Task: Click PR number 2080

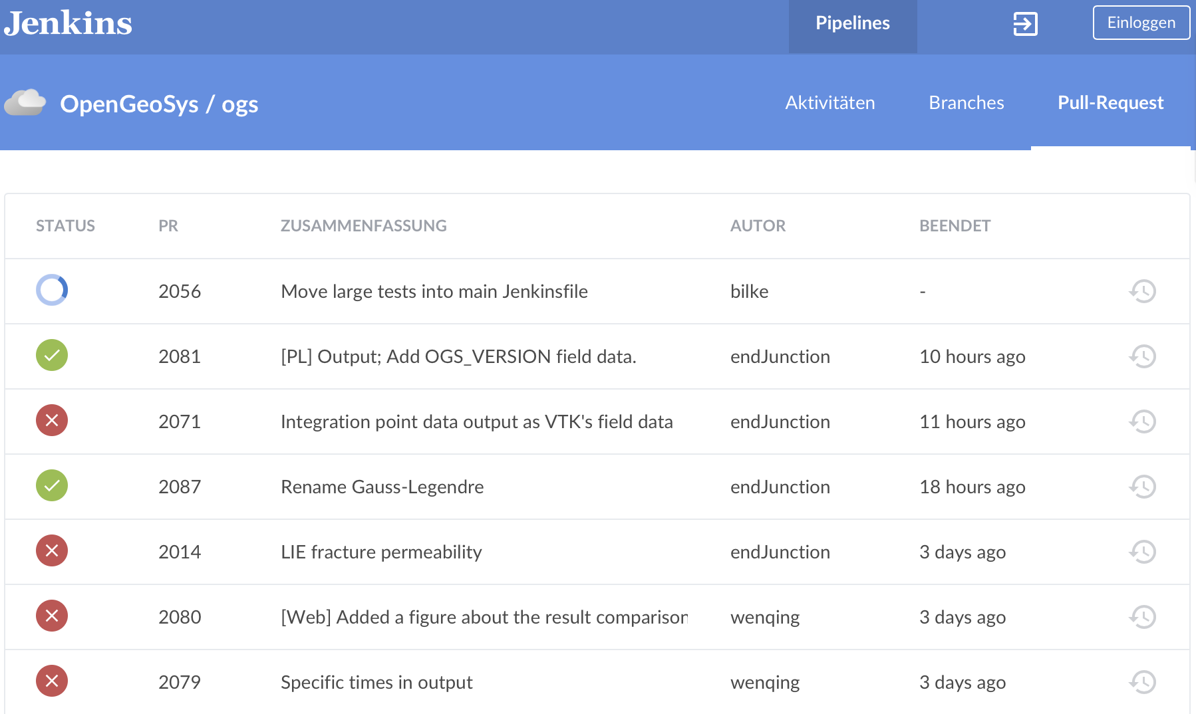Action: [180, 617]
